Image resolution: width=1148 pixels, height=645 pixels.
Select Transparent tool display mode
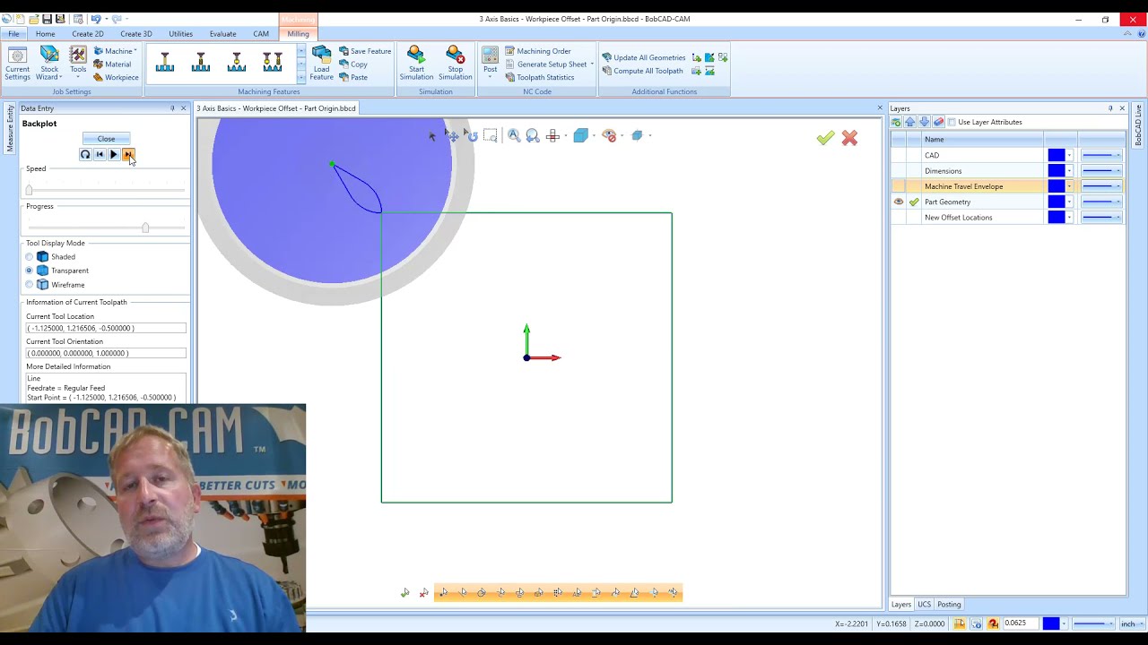point(30,271)
